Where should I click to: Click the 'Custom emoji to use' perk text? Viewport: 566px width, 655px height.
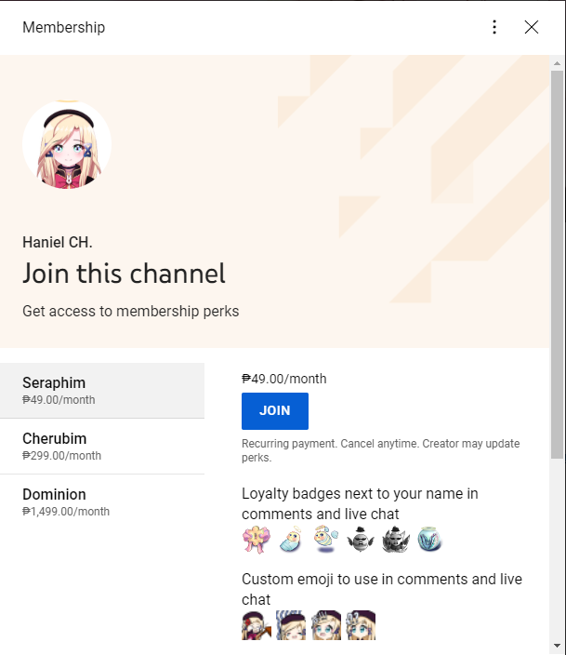382,589
